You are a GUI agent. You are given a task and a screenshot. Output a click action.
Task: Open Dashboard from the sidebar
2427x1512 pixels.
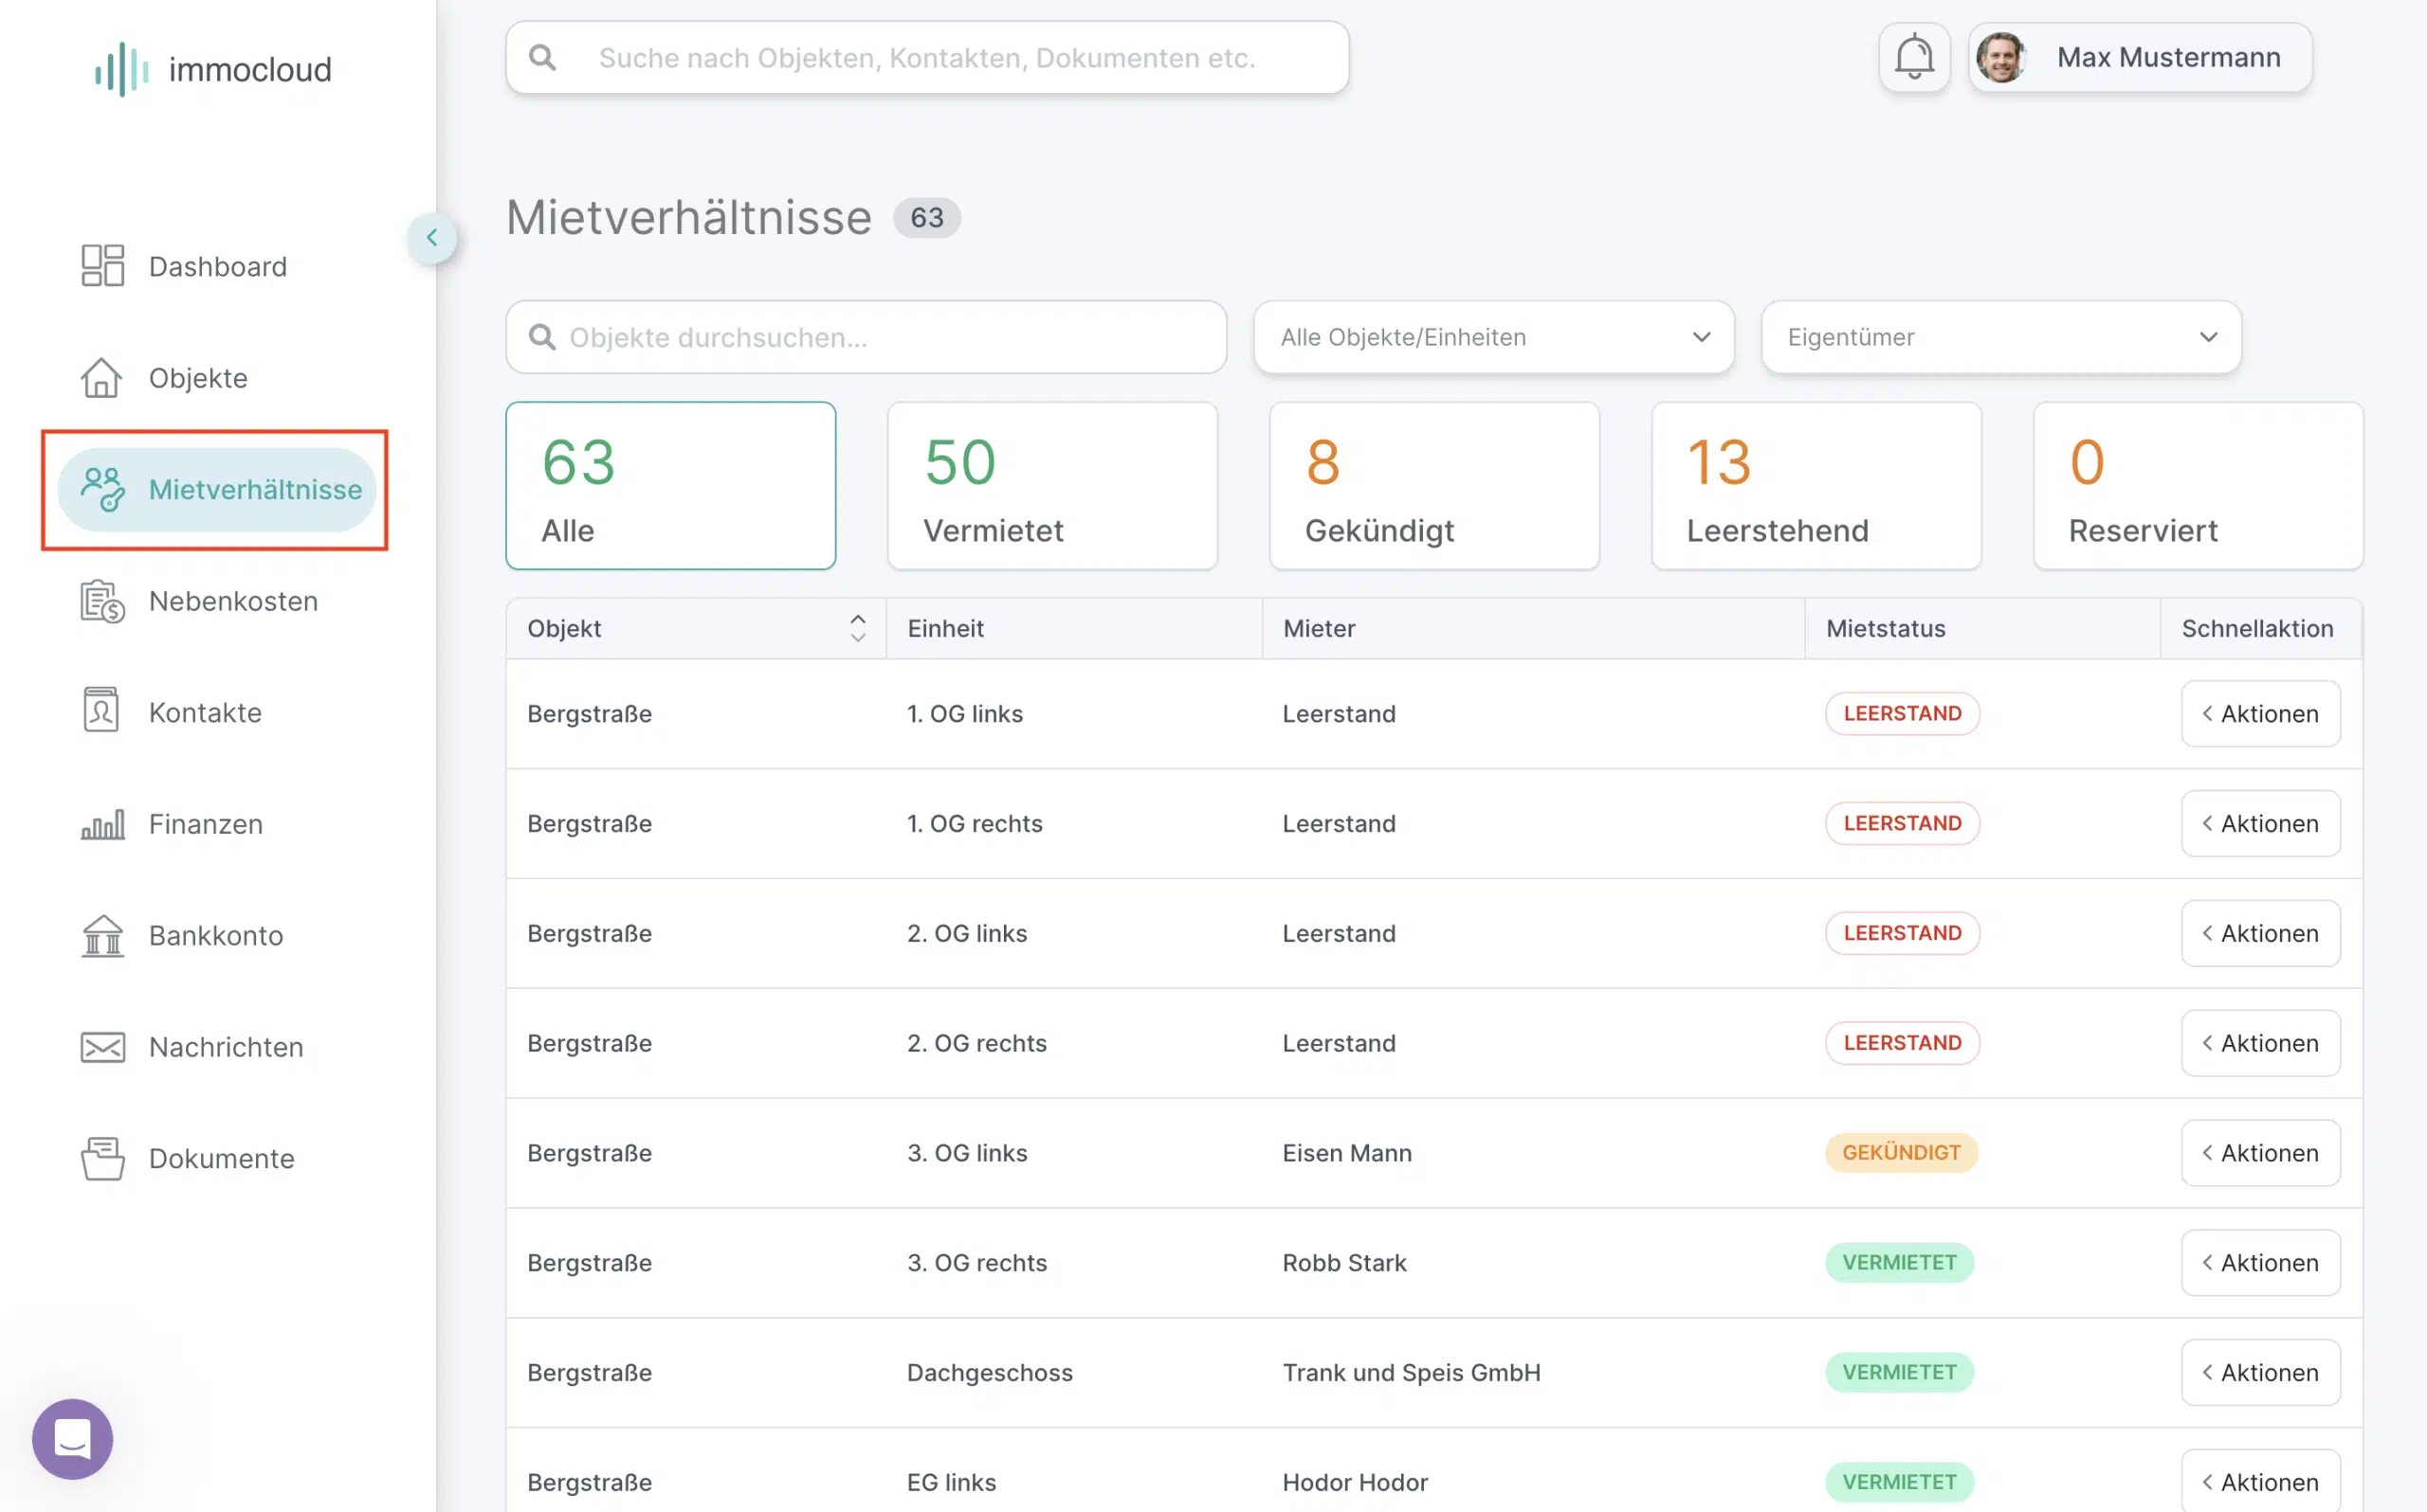[184, 266]
